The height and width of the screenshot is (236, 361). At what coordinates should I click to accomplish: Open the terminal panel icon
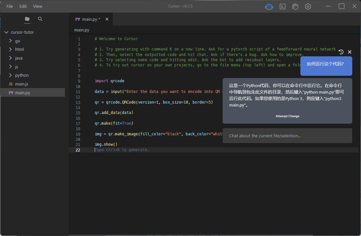coord(282,6)
